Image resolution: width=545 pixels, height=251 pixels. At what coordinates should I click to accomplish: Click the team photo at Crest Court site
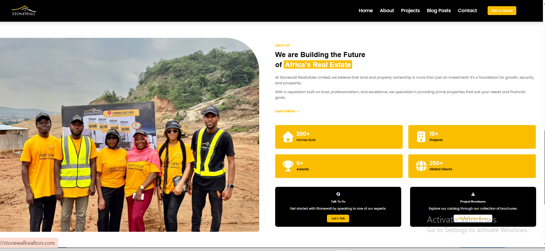(130, 135)
